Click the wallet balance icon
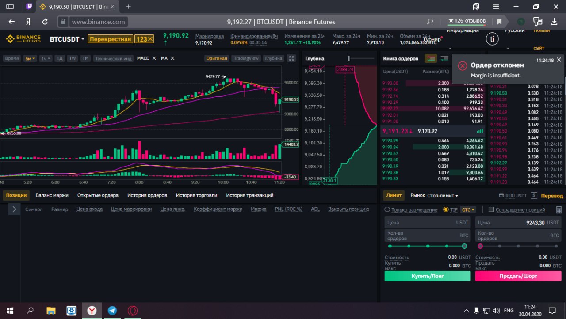This screenshot has width=566, height=319. (x=501, y=196)
